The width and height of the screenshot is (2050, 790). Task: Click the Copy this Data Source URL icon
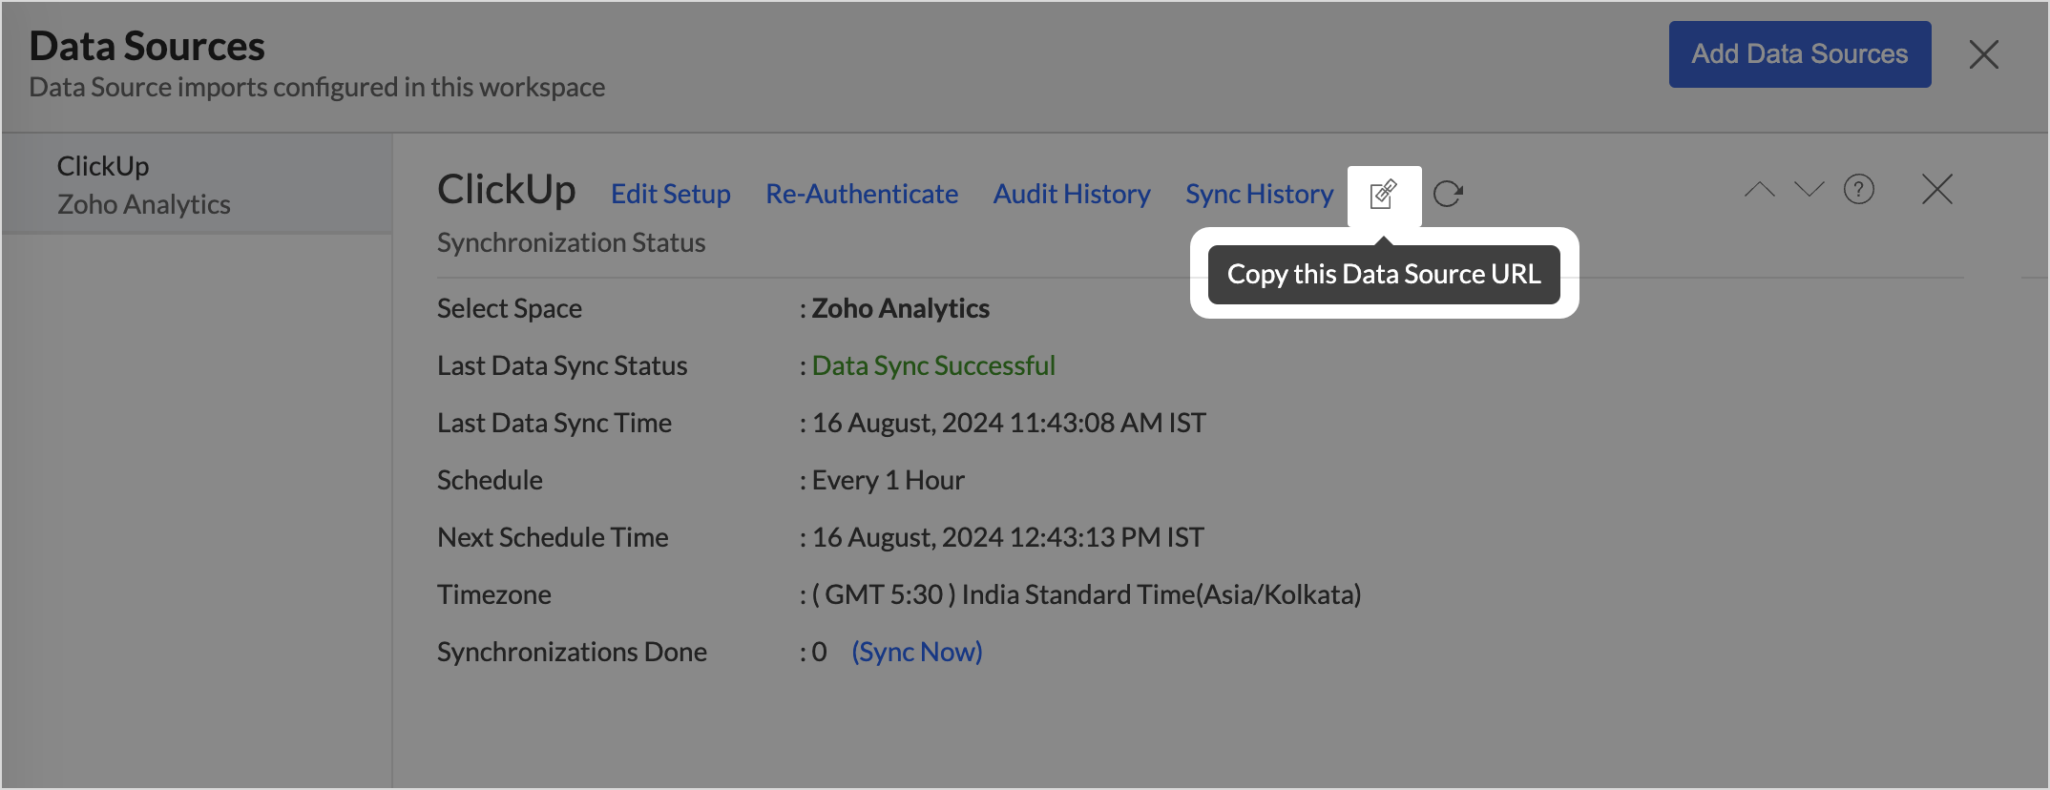point(1384,195)
